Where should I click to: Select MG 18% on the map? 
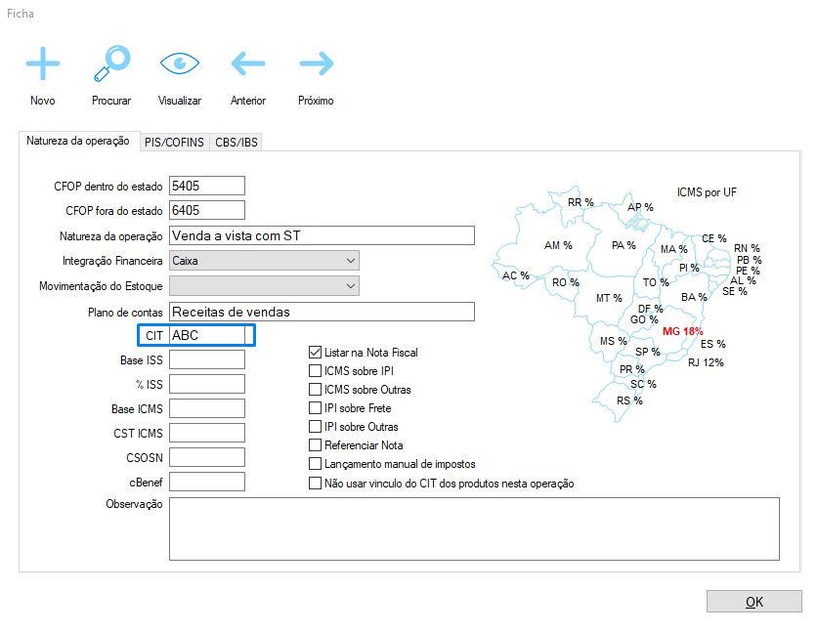pos(682,331)
